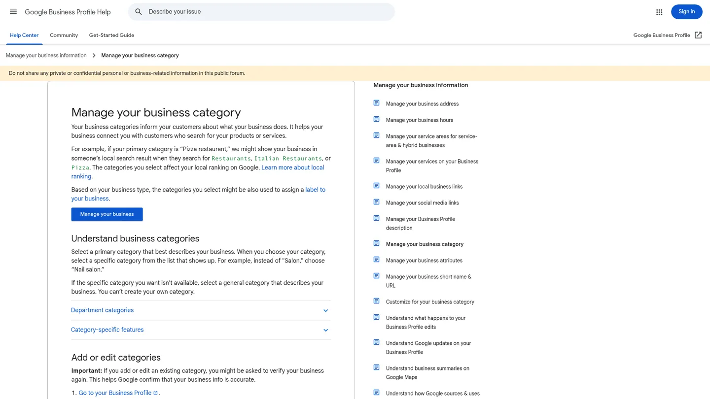Expand the Category-specific features section
710x399 pixels.
point(201,330)
